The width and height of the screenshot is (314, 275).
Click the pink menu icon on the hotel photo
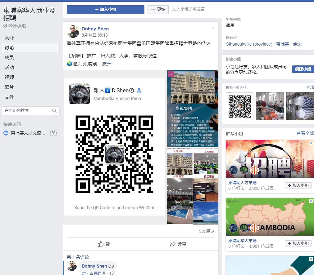pyautogui.click(x=171, y=74)
